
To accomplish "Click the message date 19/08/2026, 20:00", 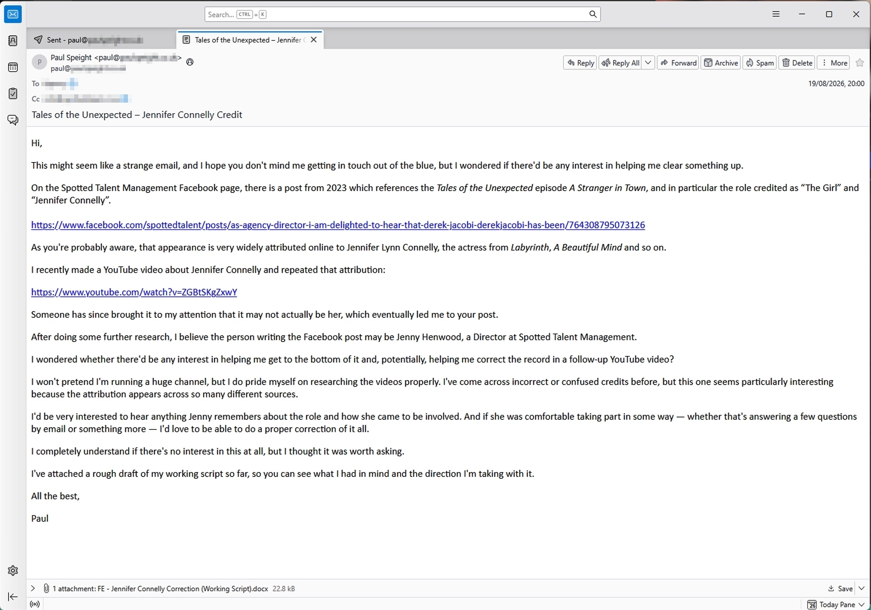I will pyautogui.click(x=836, y=84).
